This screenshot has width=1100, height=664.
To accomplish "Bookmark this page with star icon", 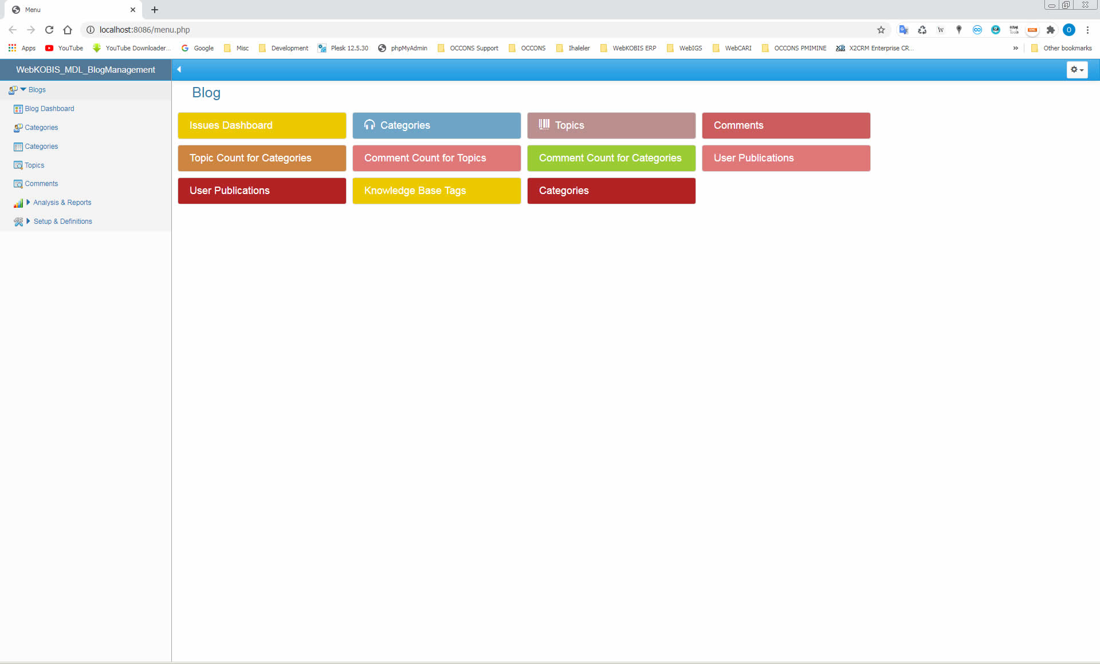I will pos(881,30).
